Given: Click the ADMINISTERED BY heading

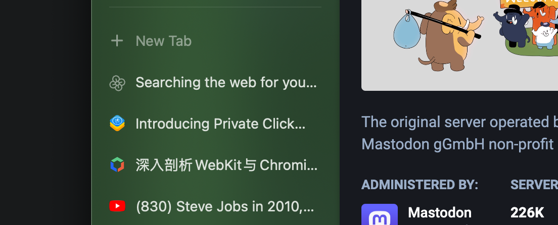Looking at the screenshot, I should pos(420,185).
